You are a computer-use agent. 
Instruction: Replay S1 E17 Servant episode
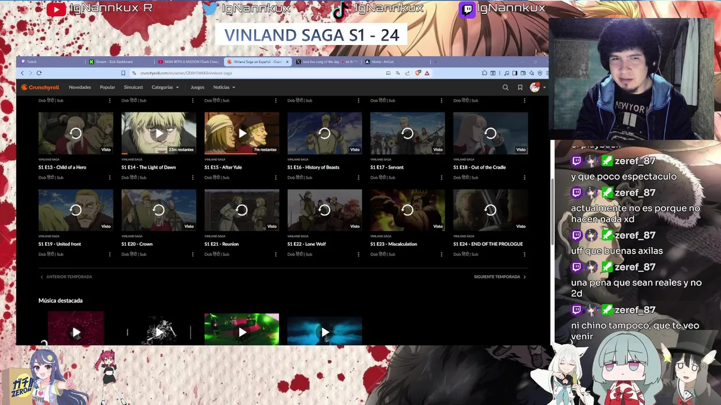pos(407,133)
